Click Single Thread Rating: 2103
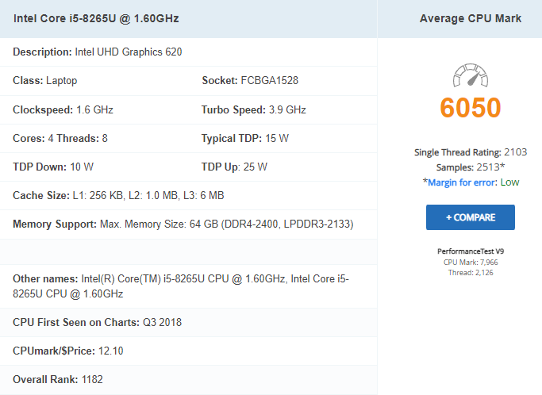 tap(471, 152)
